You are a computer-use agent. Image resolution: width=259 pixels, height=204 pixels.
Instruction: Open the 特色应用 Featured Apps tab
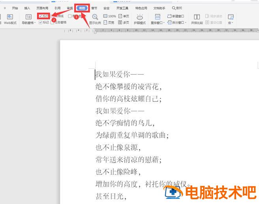(141, 8)
